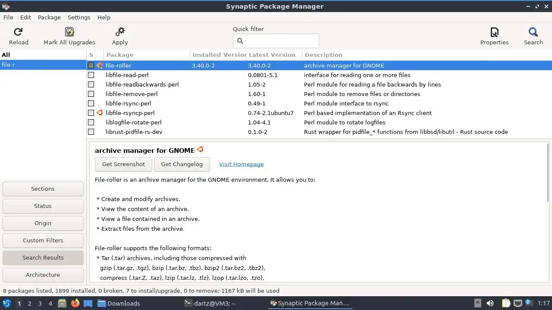This screenshot has height=310, width=552.
Task: Open the Settings menu
Action: 79,17
